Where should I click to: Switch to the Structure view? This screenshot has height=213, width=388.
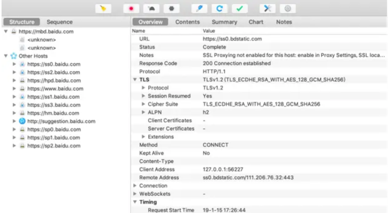point(22,22)
